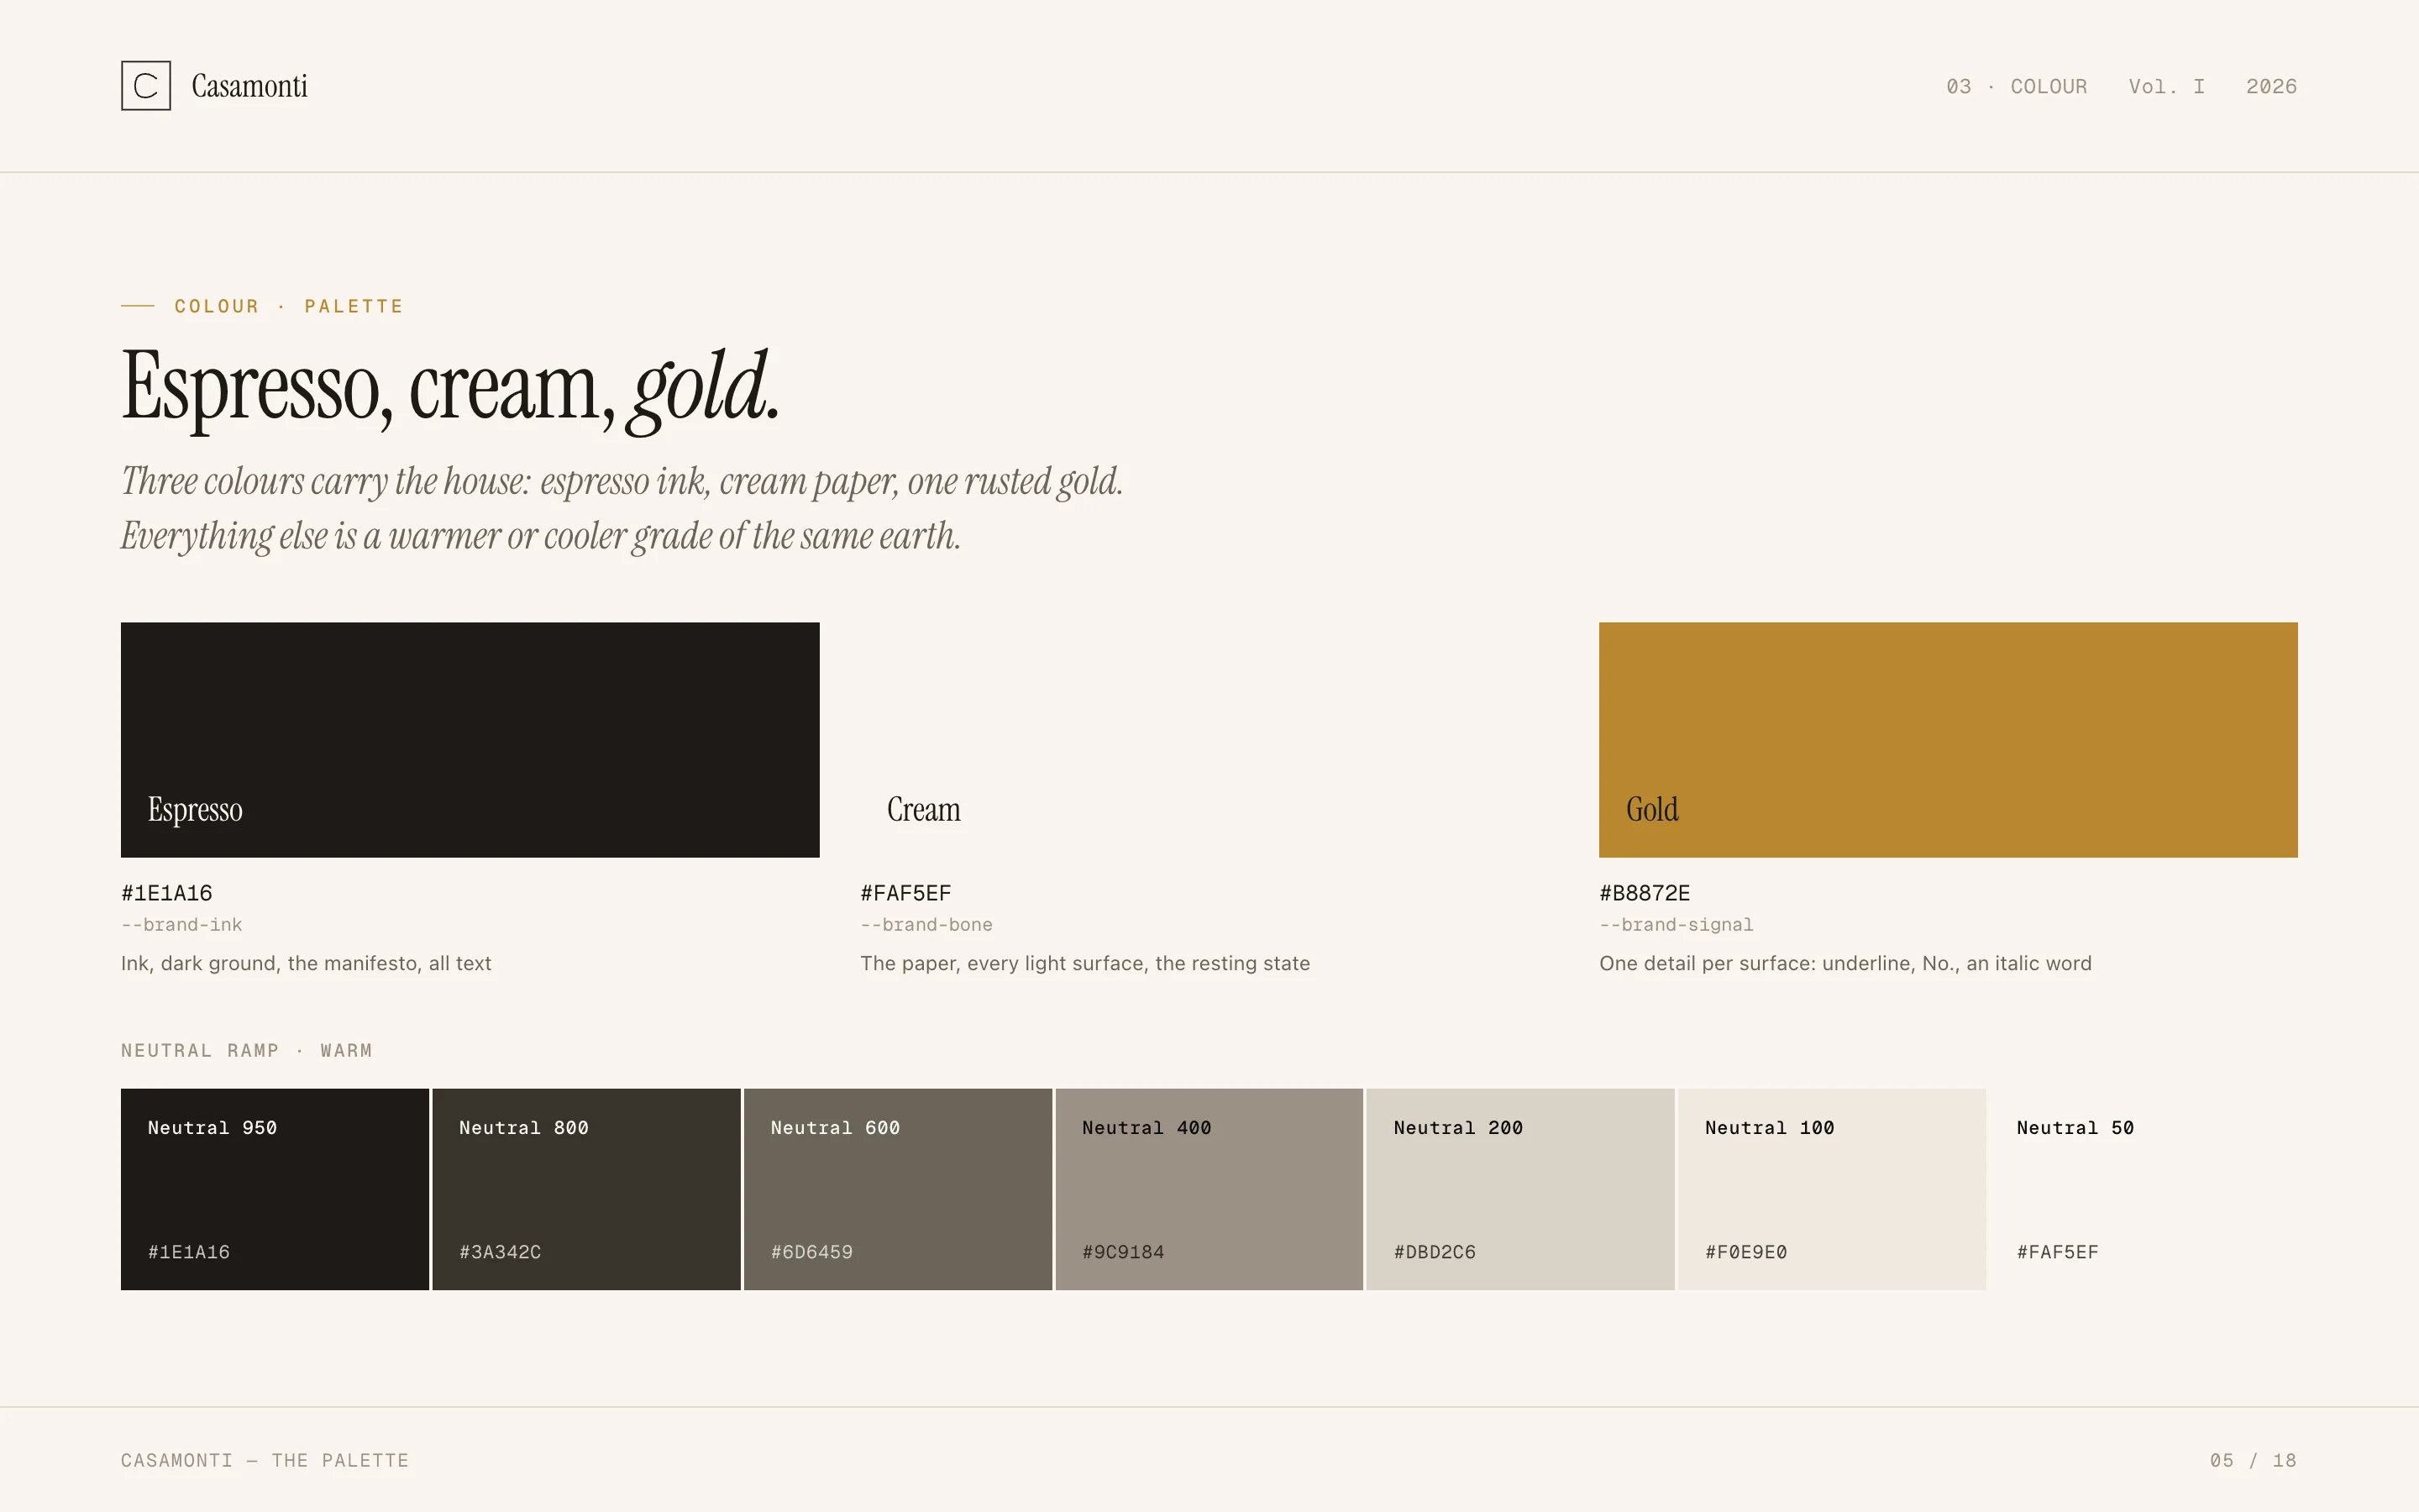Select the Neutral 400 swatch
The image size is (2419, 1512).
click(1209, 1189)
